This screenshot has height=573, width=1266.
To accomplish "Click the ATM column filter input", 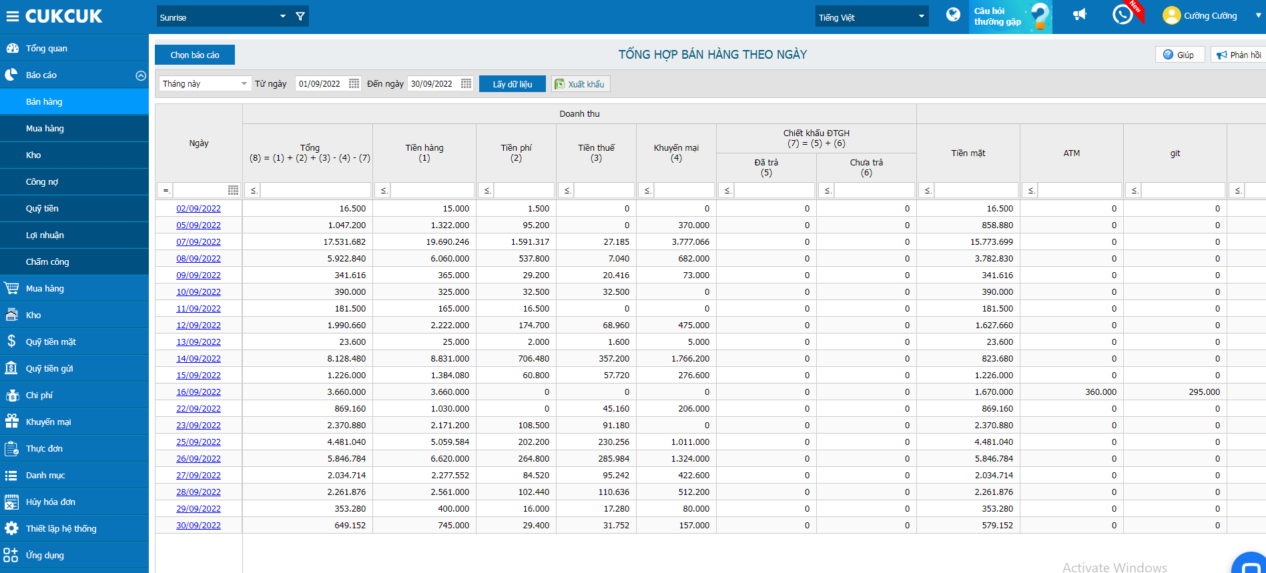I will [1079, 190].
